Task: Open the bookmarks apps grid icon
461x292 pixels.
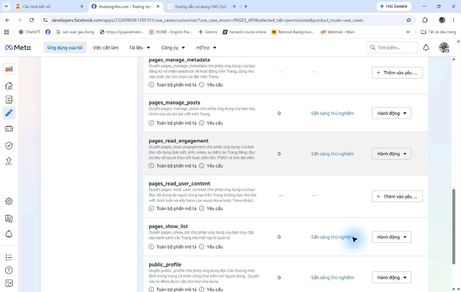Action: 6,32
